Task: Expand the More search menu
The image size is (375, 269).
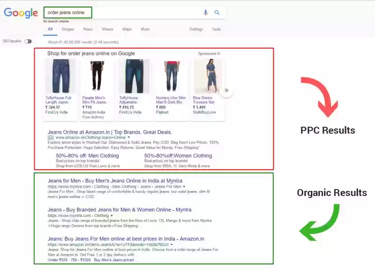Action: [x=145, y=29]
